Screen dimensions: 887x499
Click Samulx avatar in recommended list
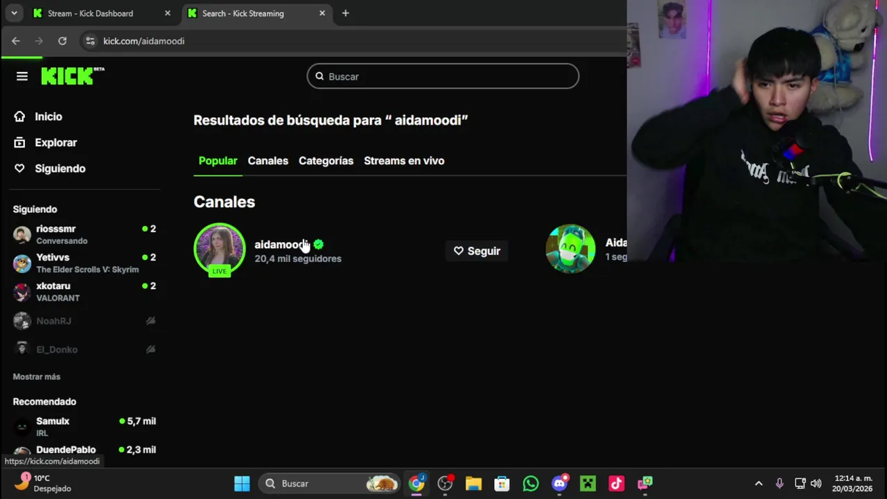click(22, 426)
